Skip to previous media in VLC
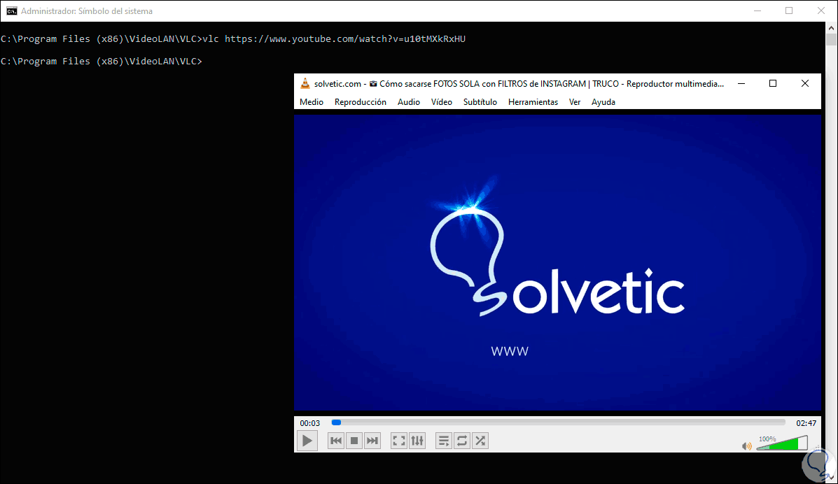Image resolution: width=838 pixels, height=484 pixels. click(336, 441)
